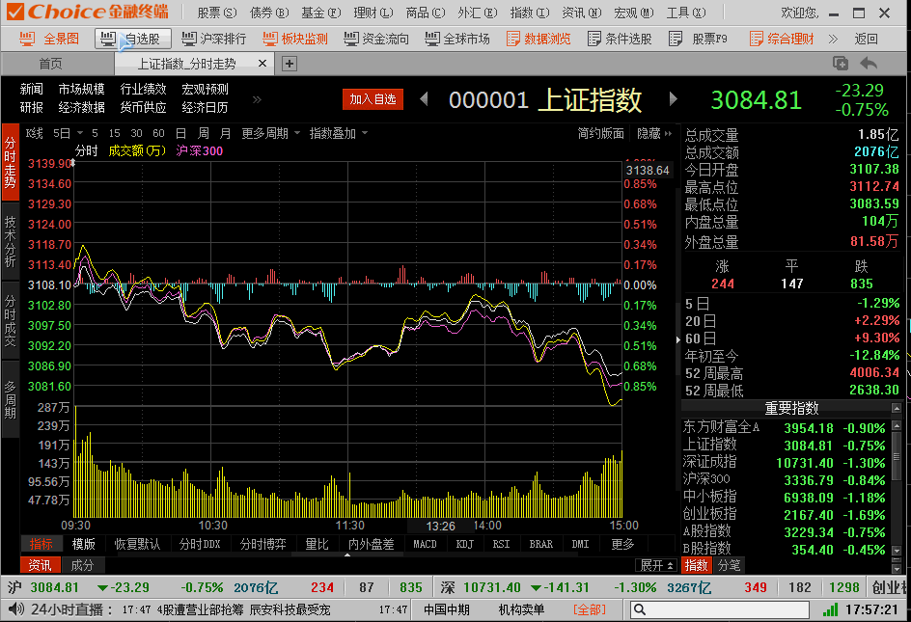Image resolution: width=911 pixels, height=622 pixels.
Task: Toggle the 指标 indicator button
Action: pyautogui.click(x=41, y=544)
